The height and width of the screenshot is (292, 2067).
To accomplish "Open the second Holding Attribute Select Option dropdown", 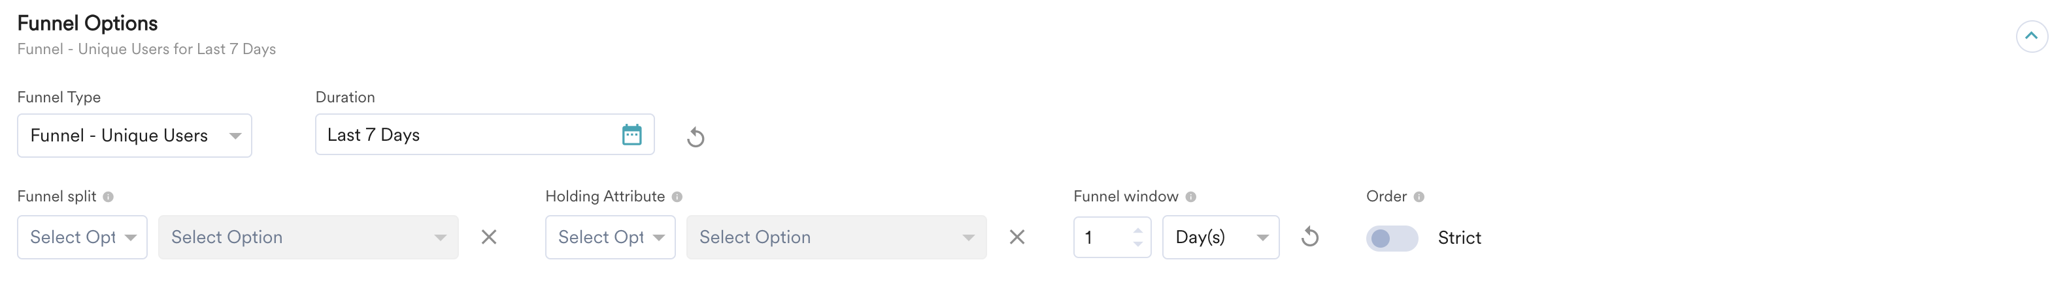I will (x=836, y=237).
